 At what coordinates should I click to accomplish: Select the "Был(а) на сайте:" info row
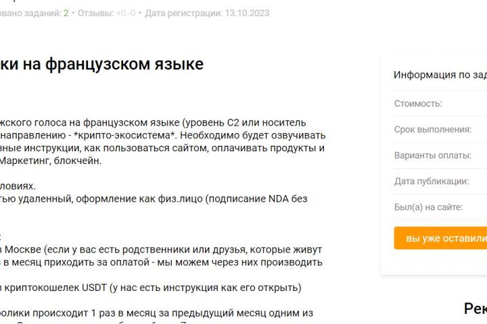point(428,207)
